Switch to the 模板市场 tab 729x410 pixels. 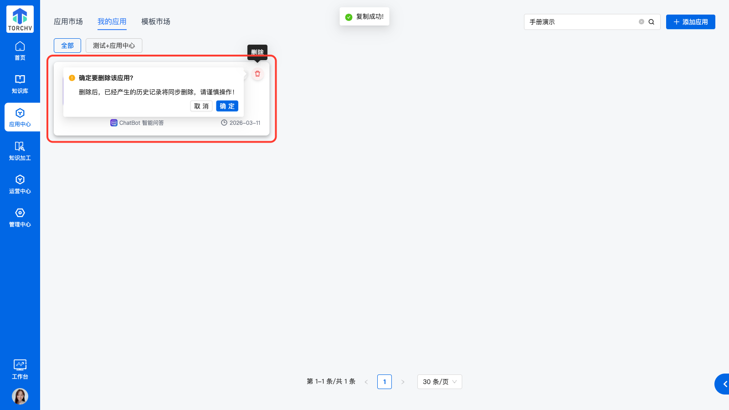pyautogui.click(x=156, y=21)
